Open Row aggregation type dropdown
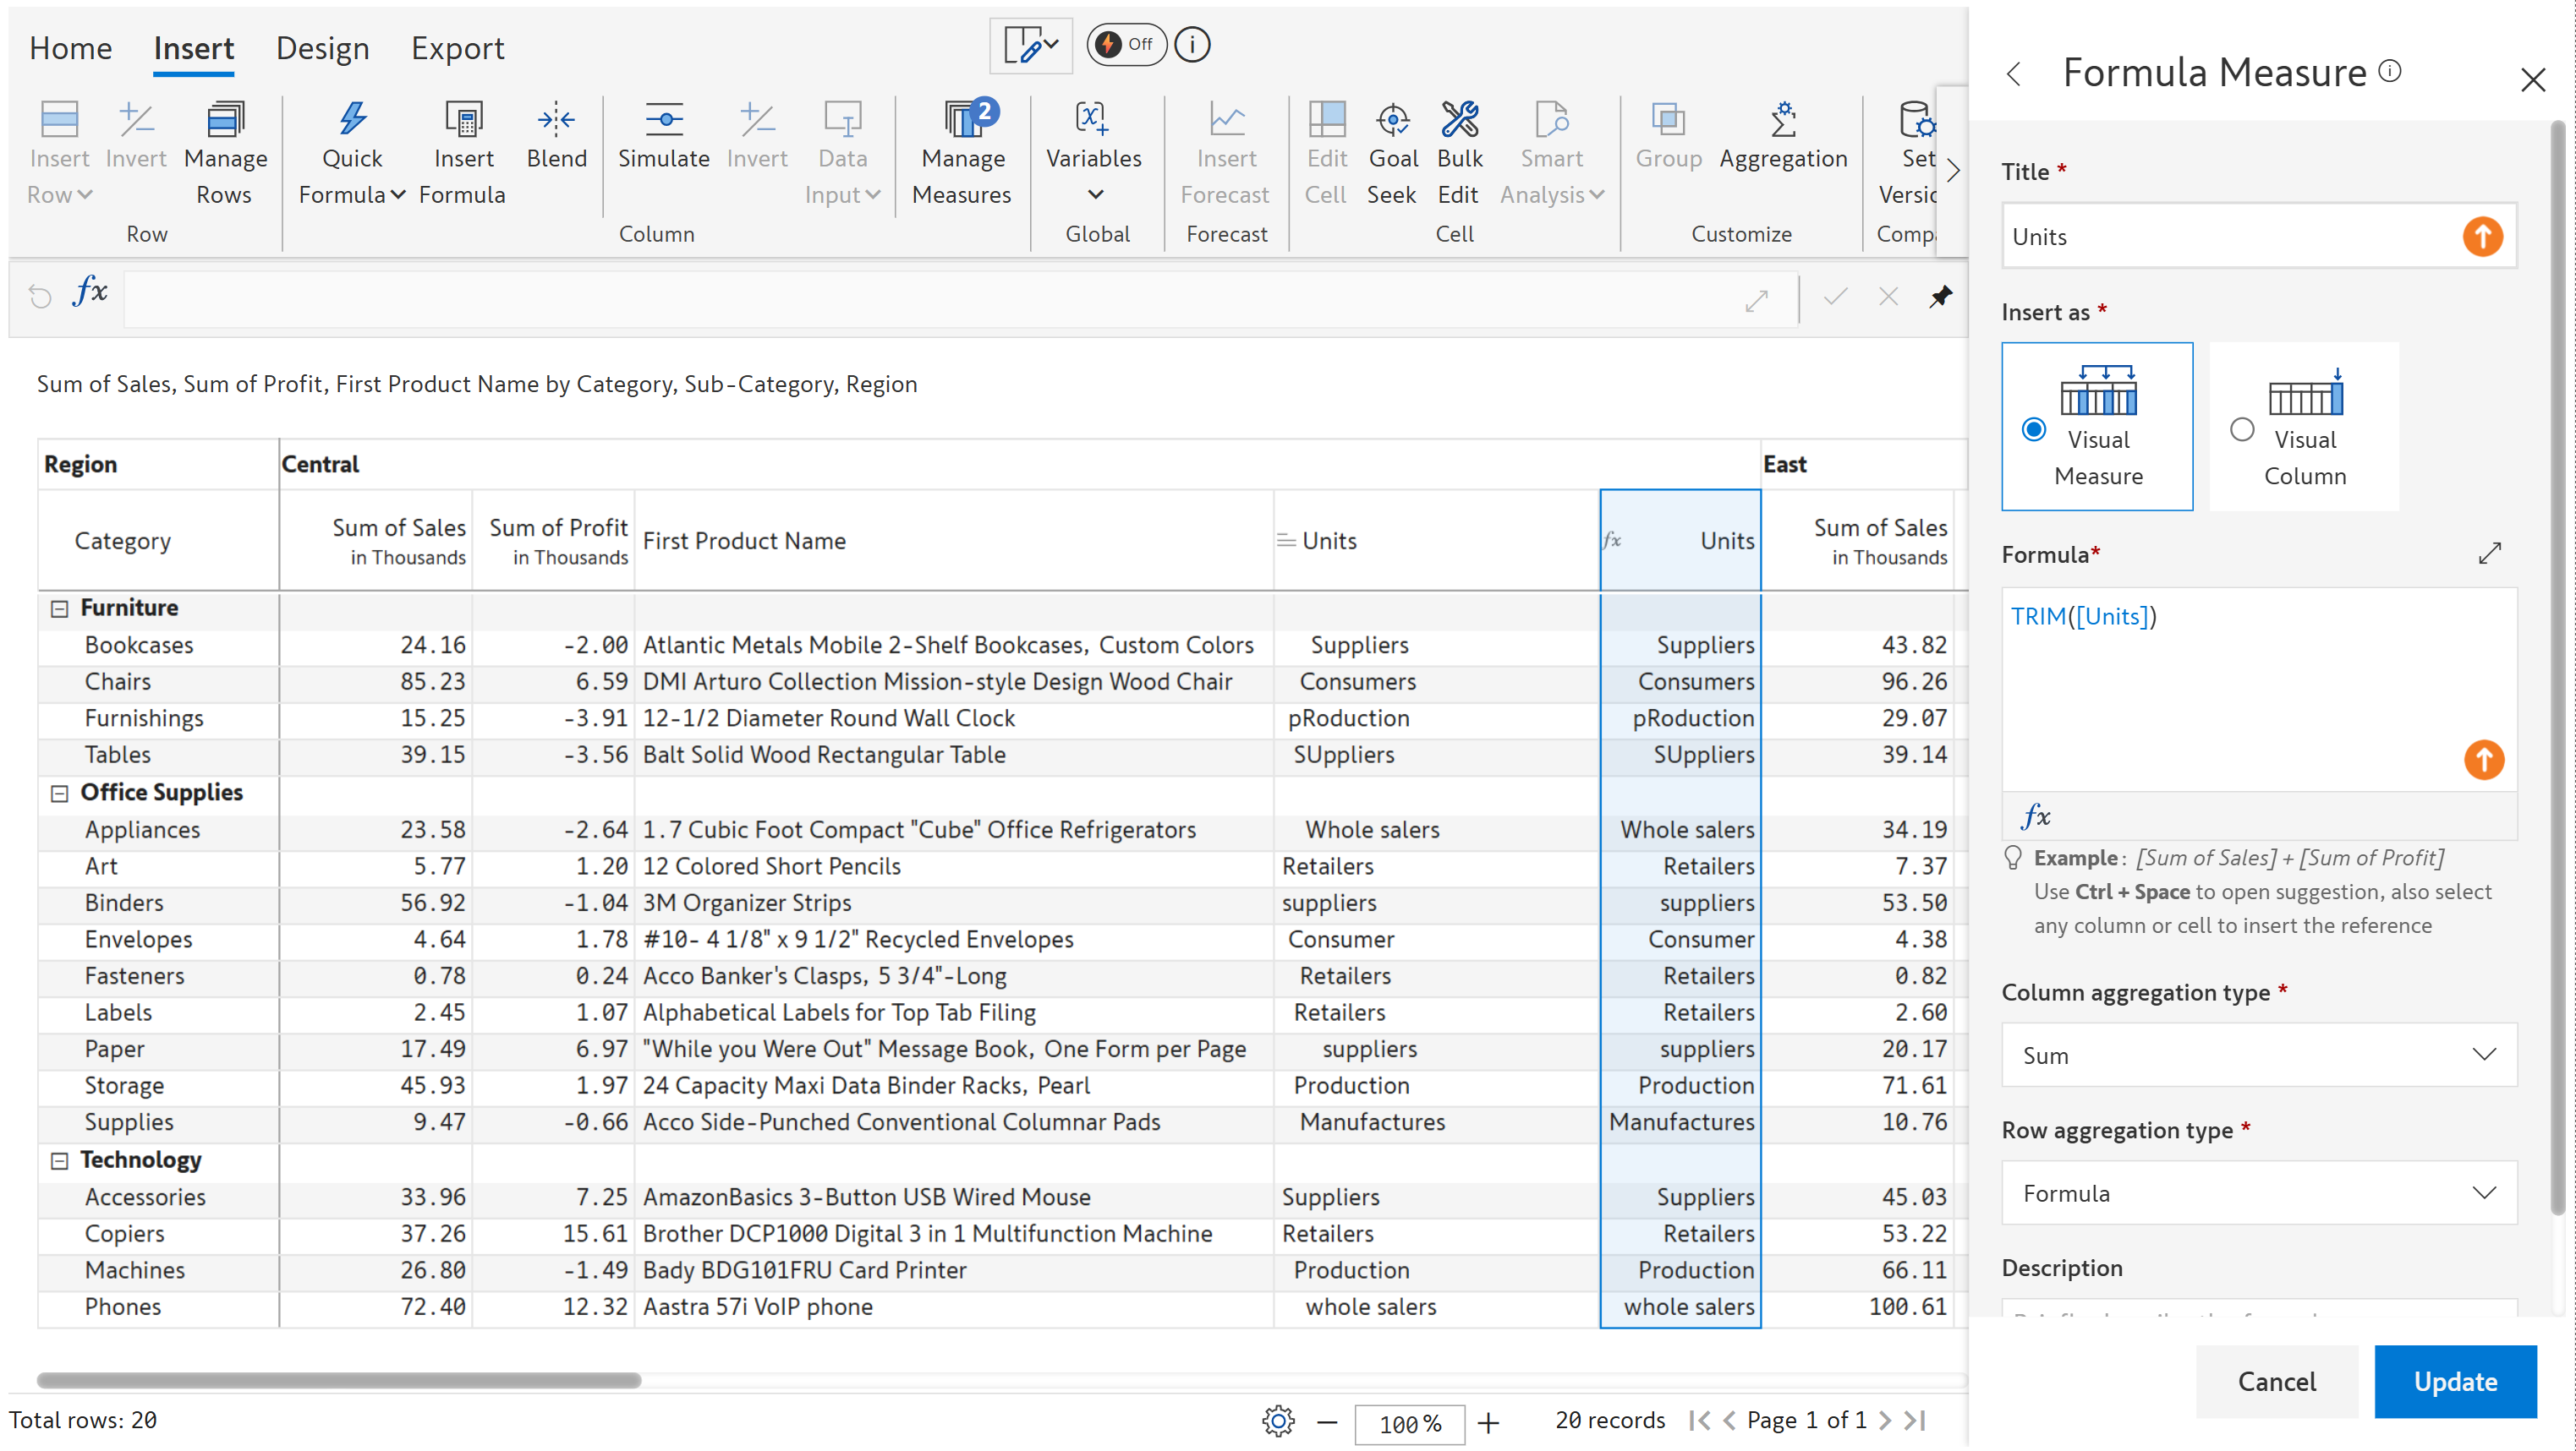This screenshot has width=2576, height=1451. click(x=2258, y=1193)
